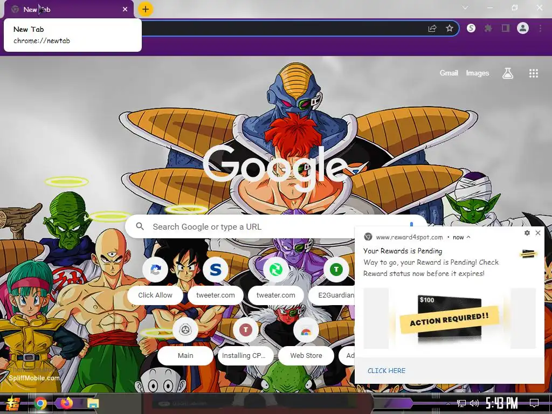
Task: Open the Action Center notifications icon
Action: pyautogui.click(x=534, y=403)
